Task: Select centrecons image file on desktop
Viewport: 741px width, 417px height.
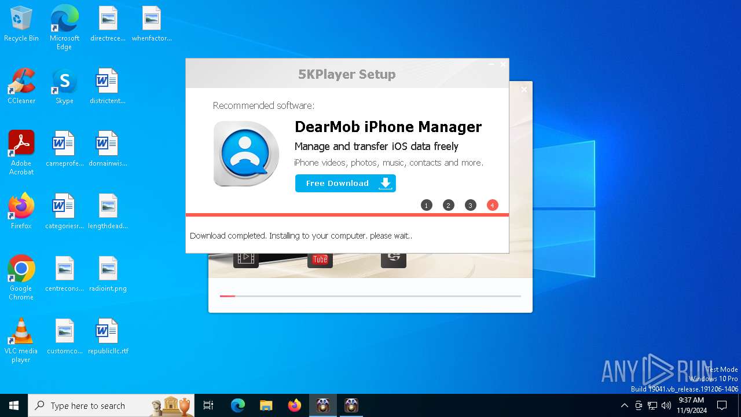Action: coord(64,274)
